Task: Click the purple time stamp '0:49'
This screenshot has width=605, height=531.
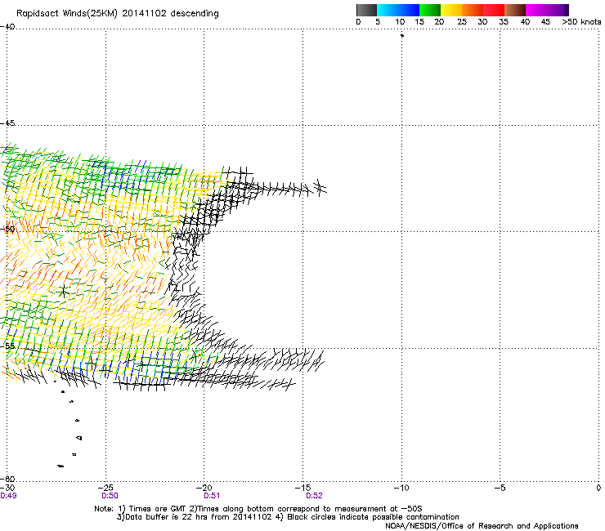Action: coord(8,496)
